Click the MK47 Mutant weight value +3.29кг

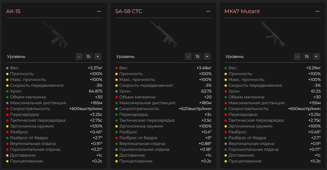(314, 68)
